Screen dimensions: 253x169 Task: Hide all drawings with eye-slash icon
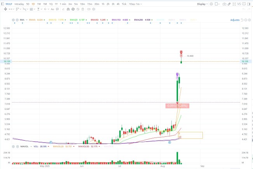(x=78, y=9)
